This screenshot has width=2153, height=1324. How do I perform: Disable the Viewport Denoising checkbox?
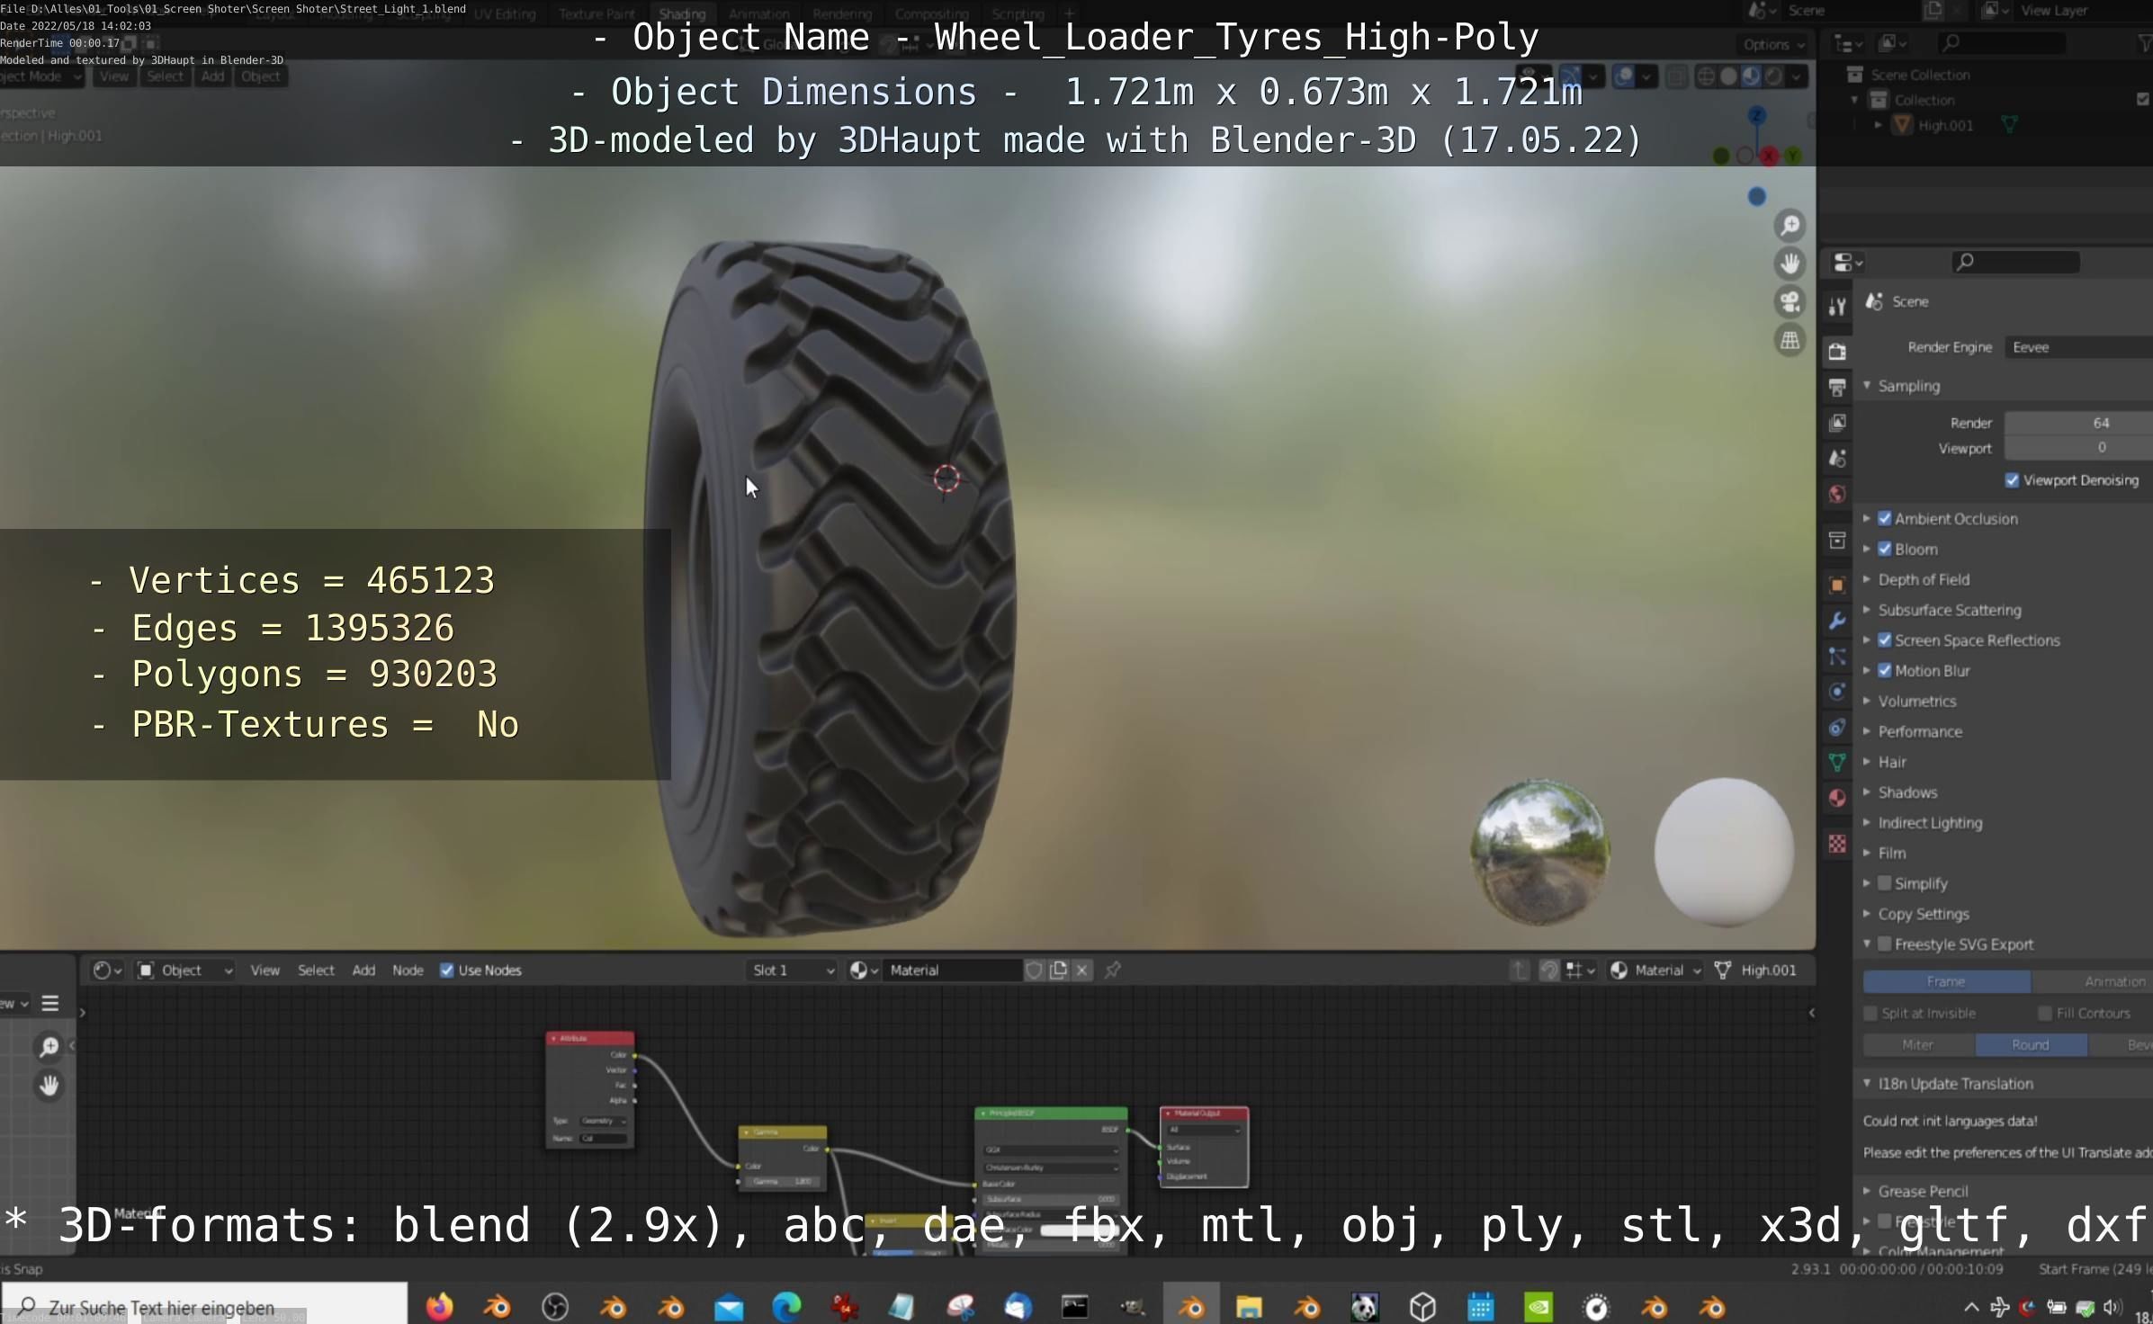pyautogui.click(x=2013, y=480)
